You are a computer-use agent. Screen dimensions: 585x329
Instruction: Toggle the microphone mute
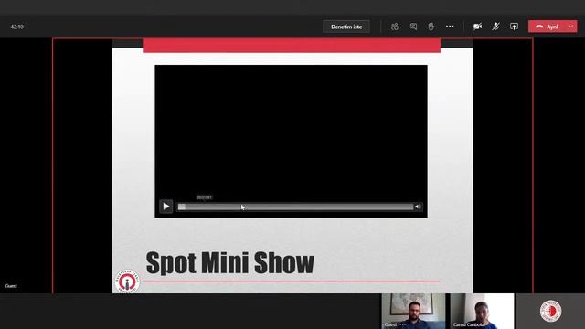tap(495, 27)
